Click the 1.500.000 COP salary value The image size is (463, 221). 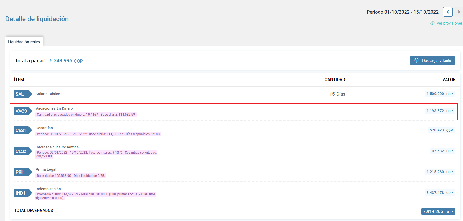click(x=440, y=94)
